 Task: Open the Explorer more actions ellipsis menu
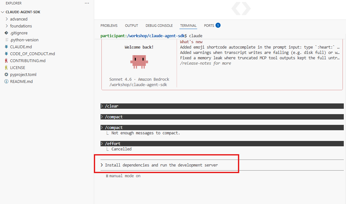click(87, 3)
